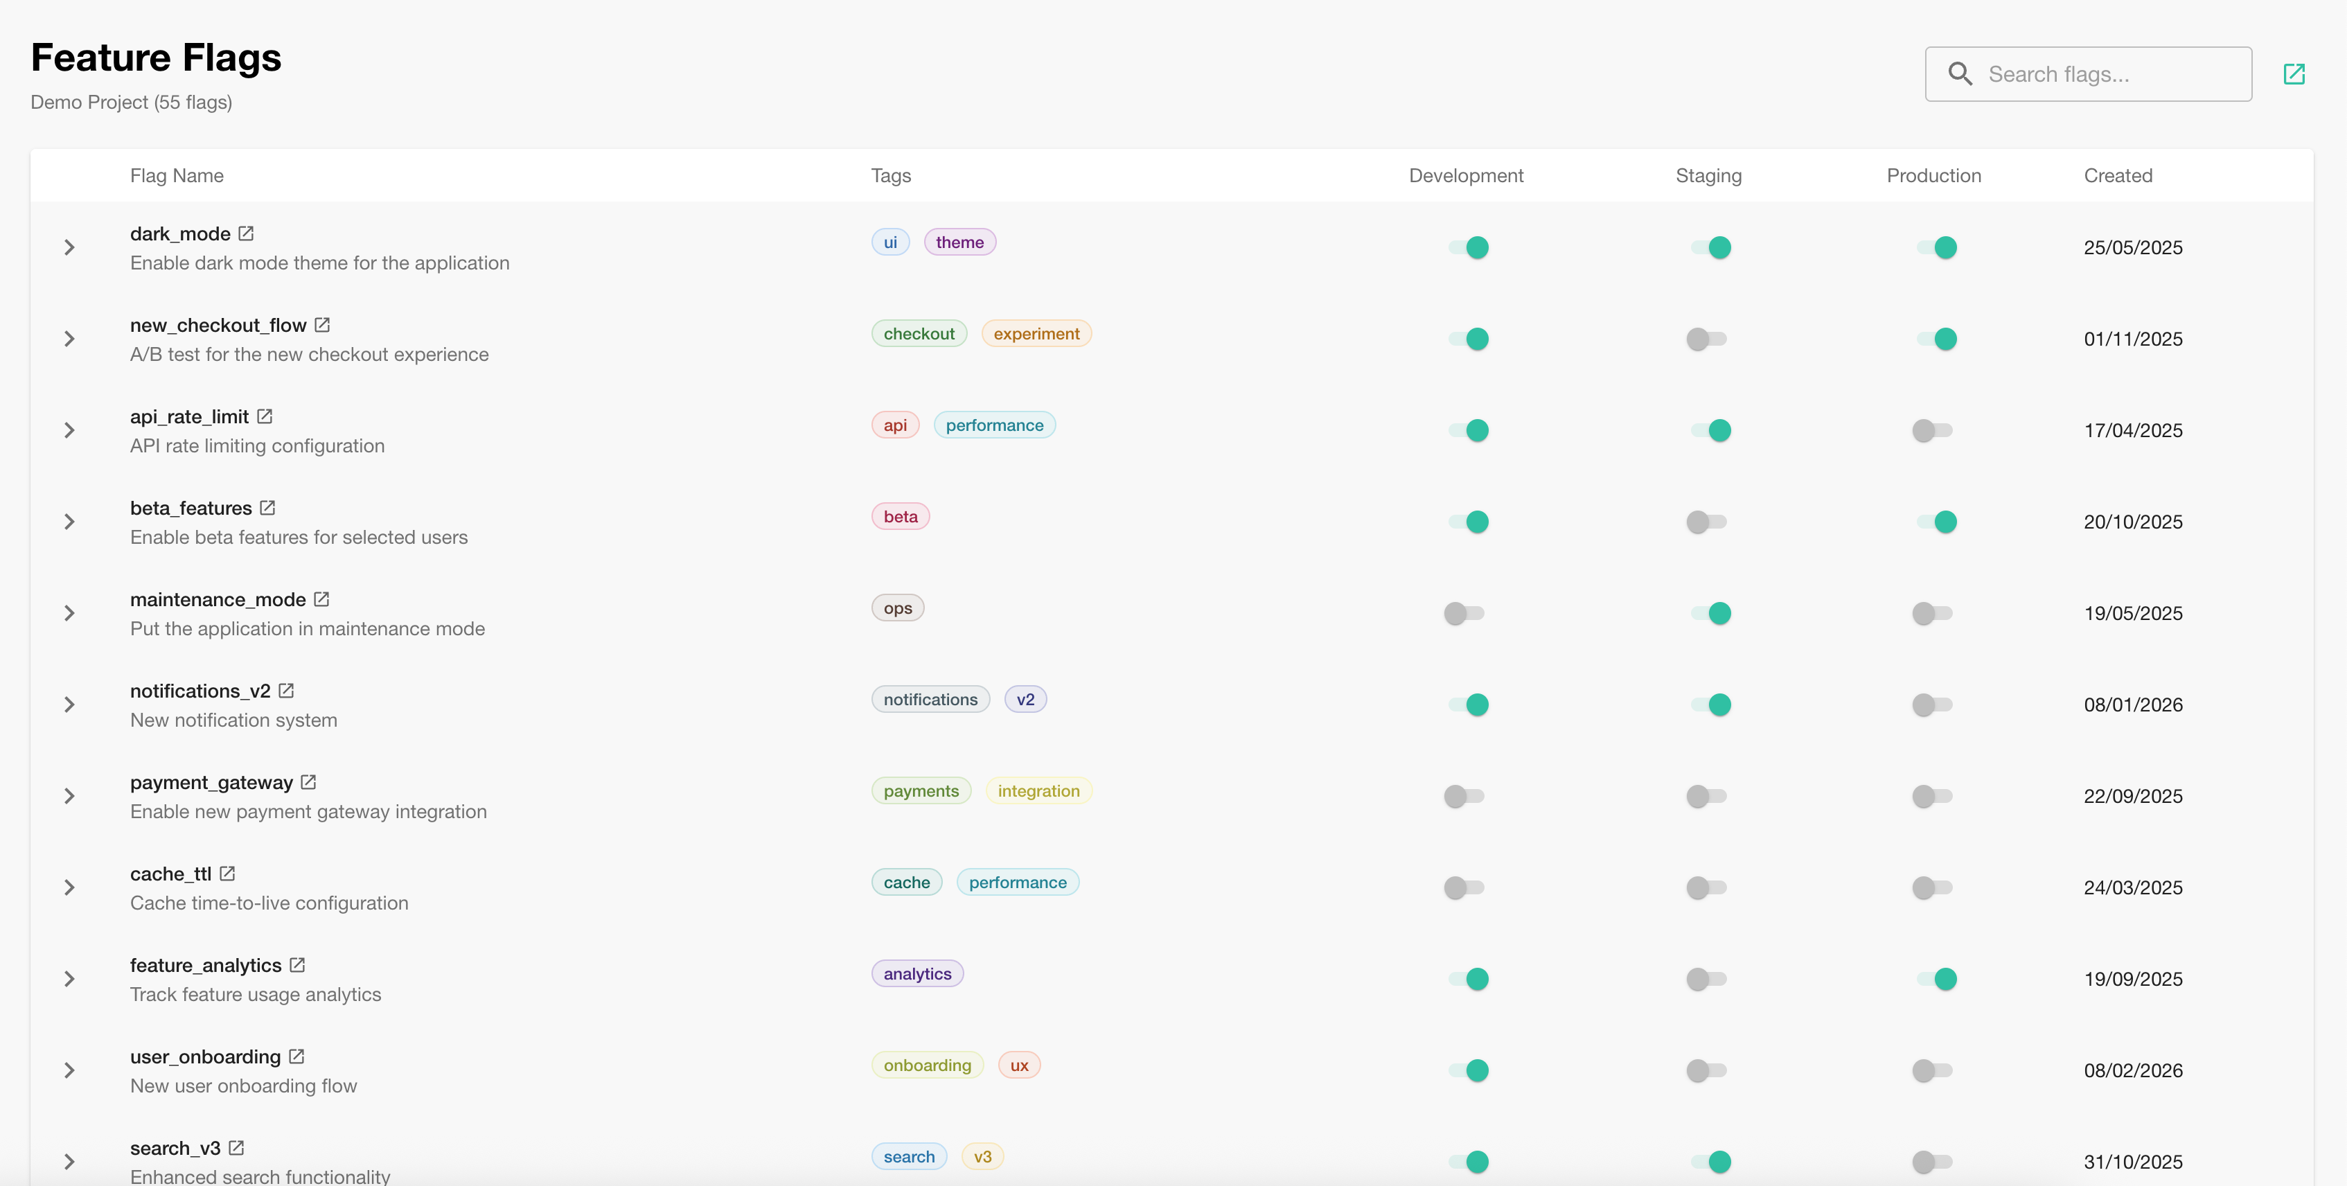Click the Created column header
This screenshot has width=2347, height=1186.
[2118, 175]
